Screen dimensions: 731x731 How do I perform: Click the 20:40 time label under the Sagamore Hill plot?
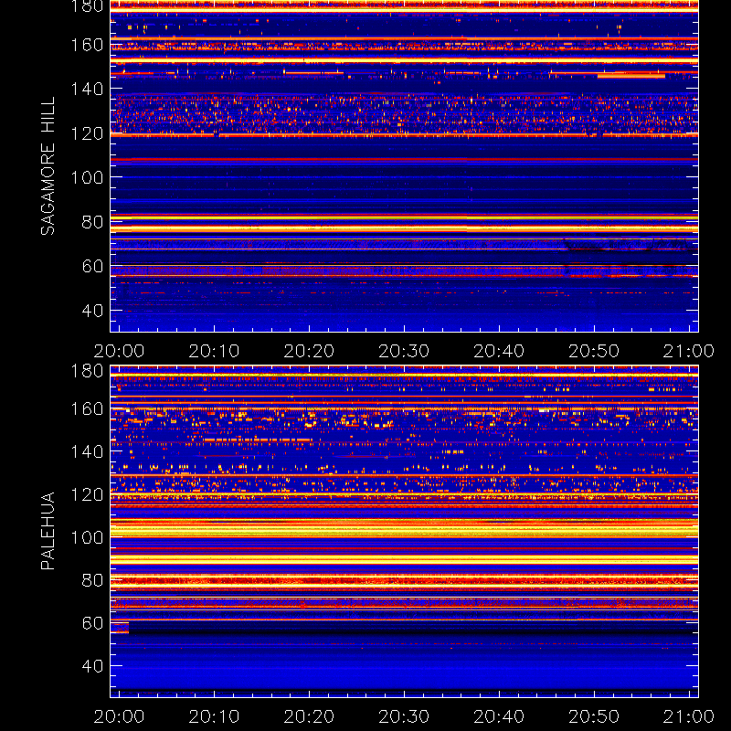499,351
